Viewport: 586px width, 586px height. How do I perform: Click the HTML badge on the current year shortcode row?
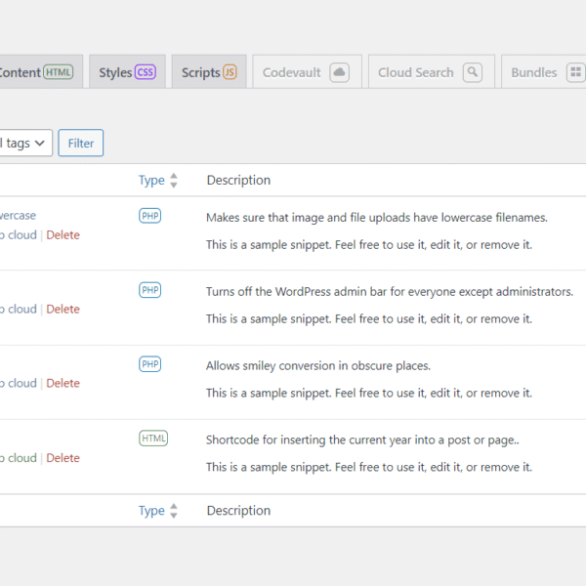pos(153,439)
